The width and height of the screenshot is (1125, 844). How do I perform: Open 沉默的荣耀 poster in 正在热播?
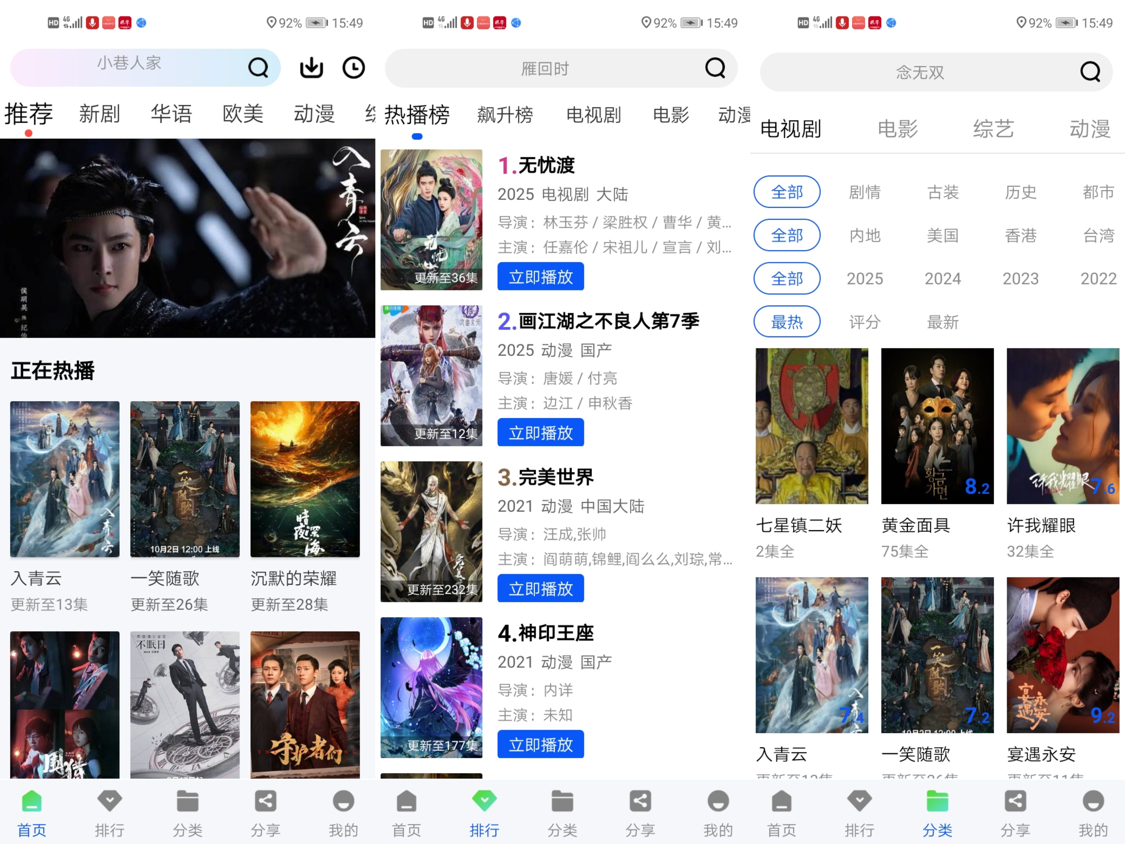click(x=305, y=479)
